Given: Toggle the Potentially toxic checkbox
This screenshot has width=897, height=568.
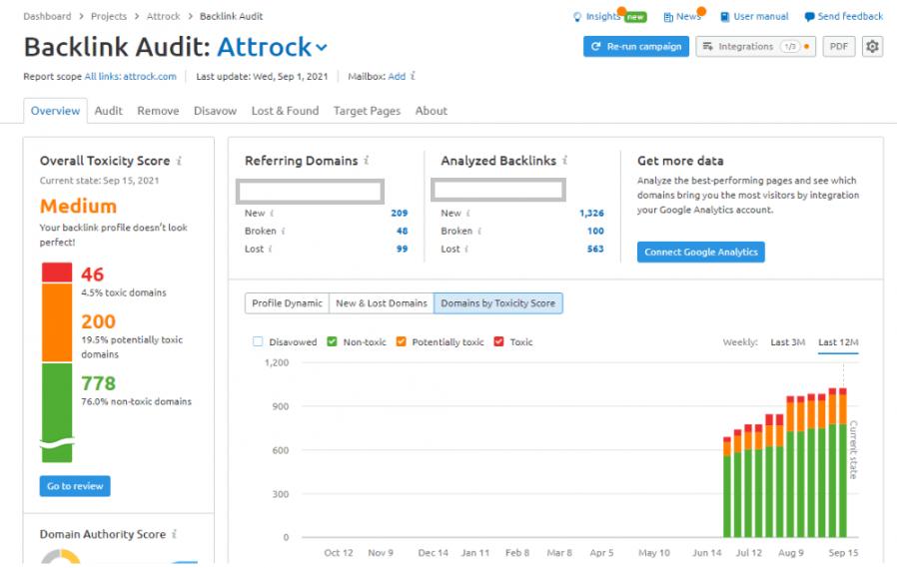Looking at the screenshot, I should pyautogui.click(x=401, y=342).
